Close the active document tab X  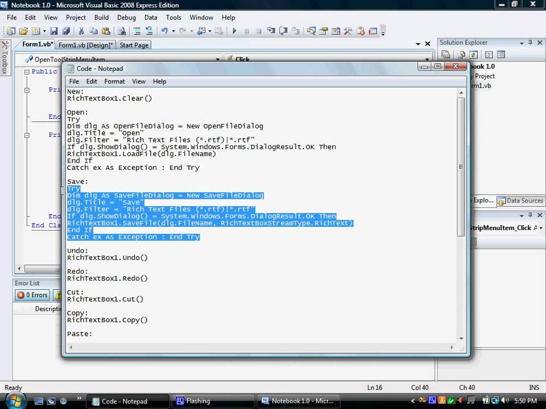[428, 44]
